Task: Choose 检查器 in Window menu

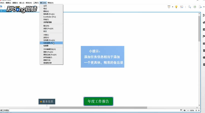Action: 51,46
